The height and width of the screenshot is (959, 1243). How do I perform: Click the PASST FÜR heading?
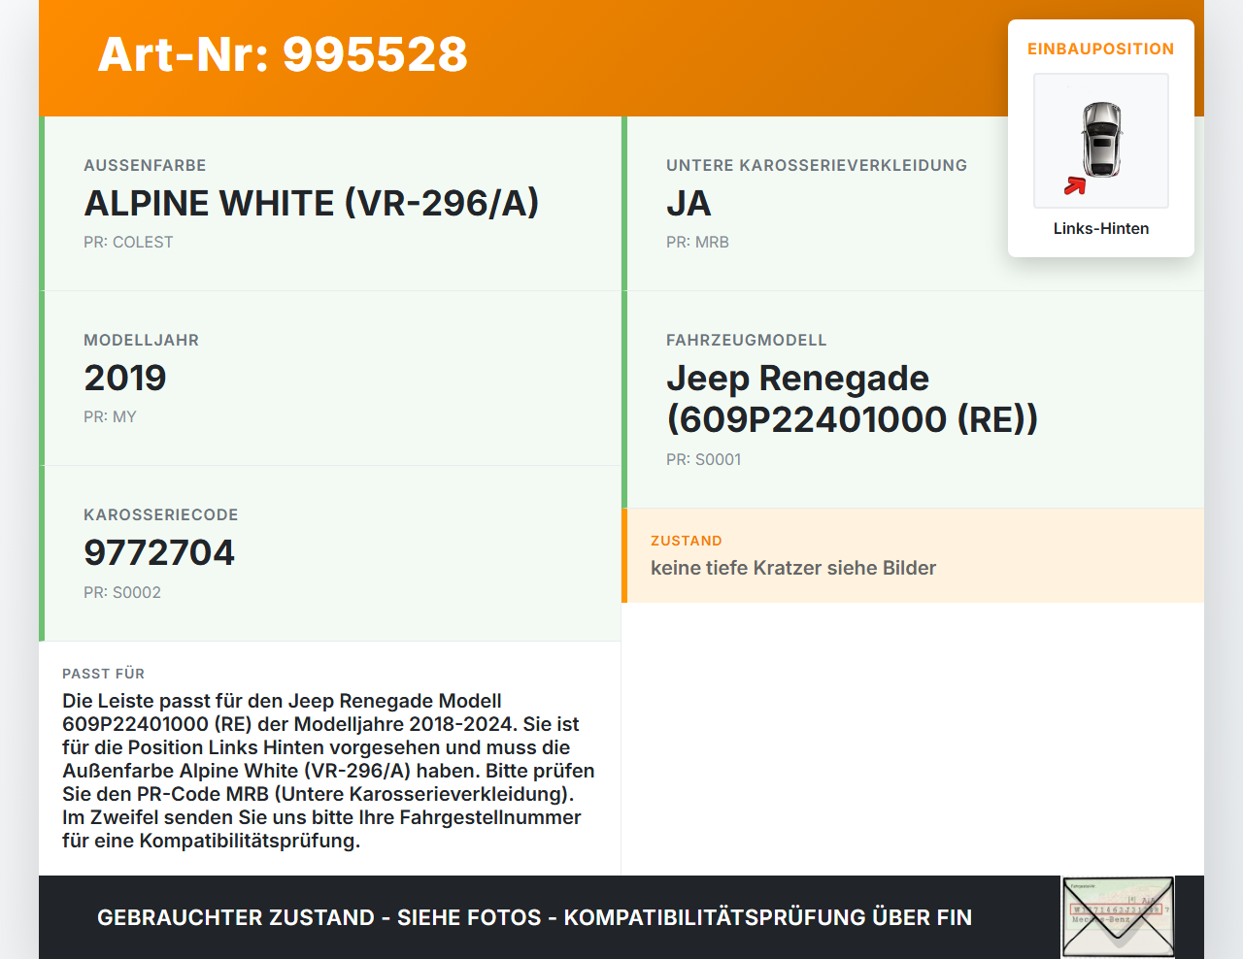(x=103, y=674)
